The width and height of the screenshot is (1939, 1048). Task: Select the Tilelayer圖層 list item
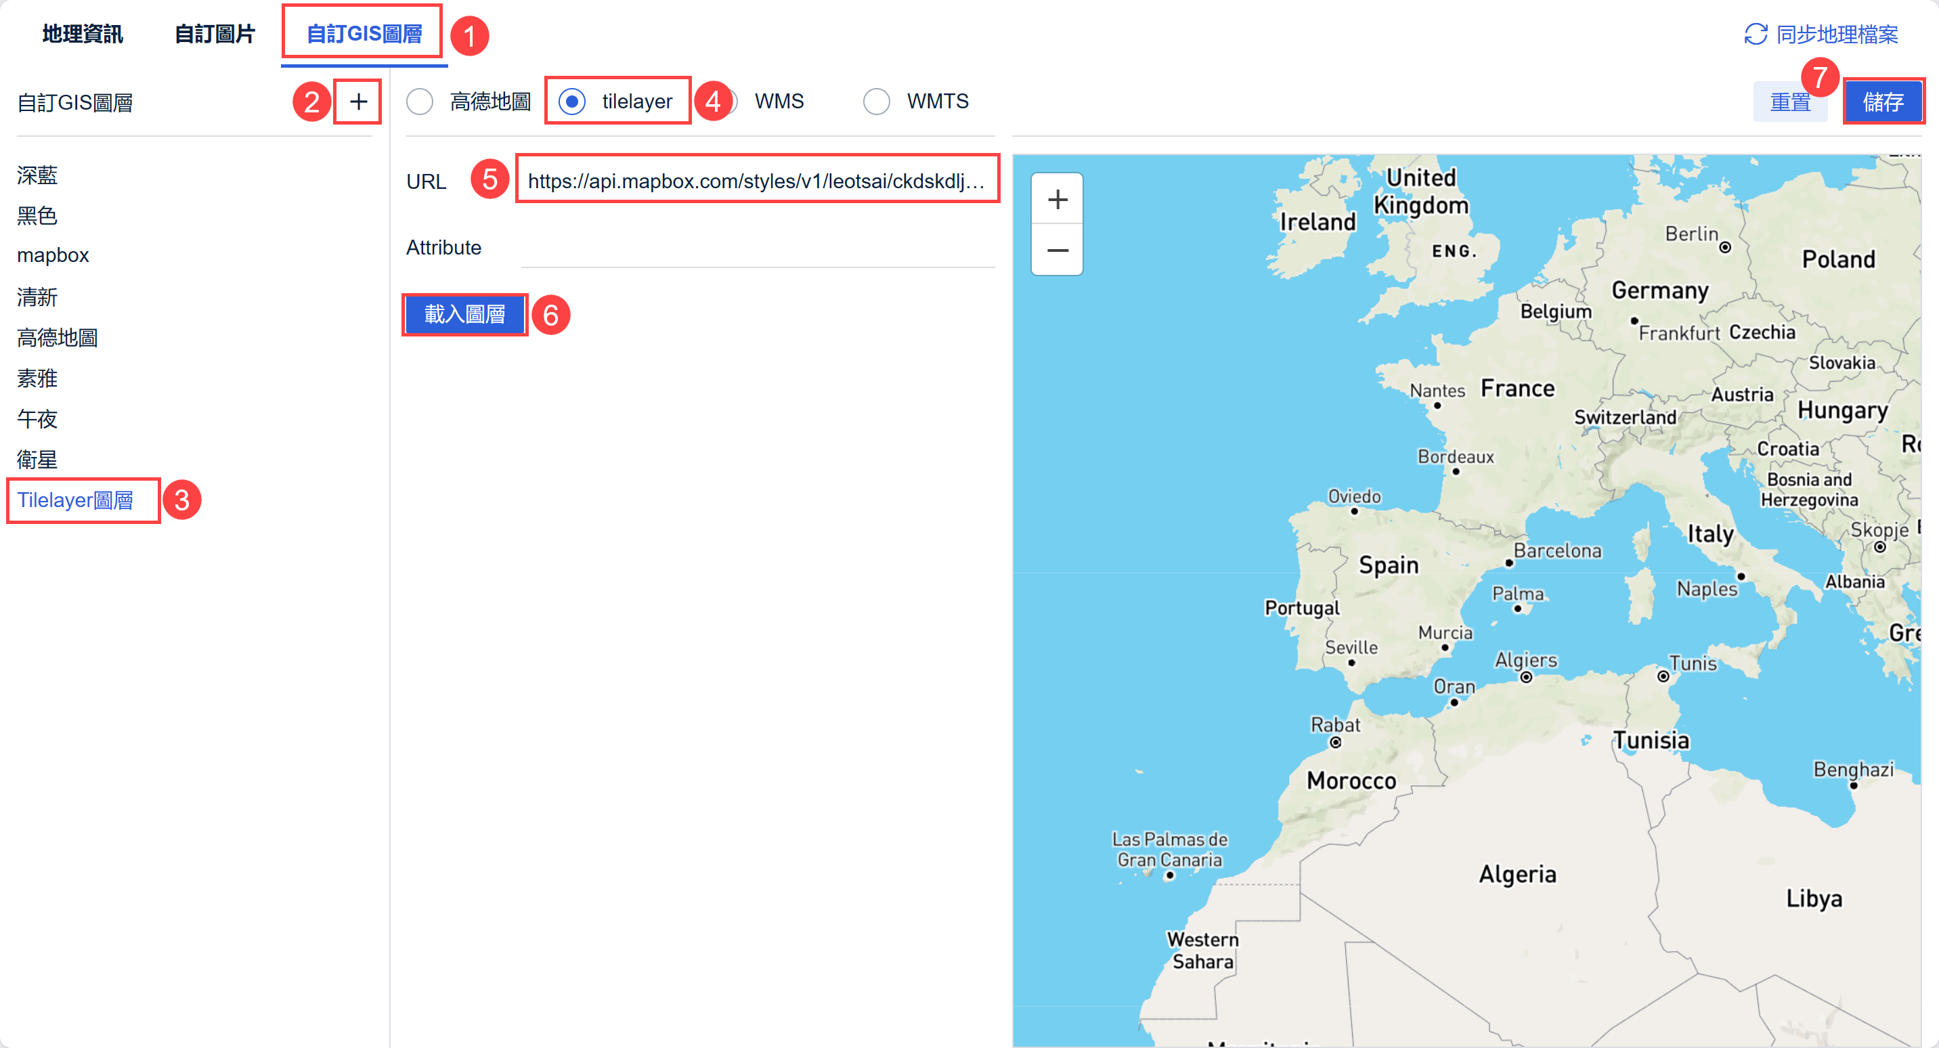[75, 500]
